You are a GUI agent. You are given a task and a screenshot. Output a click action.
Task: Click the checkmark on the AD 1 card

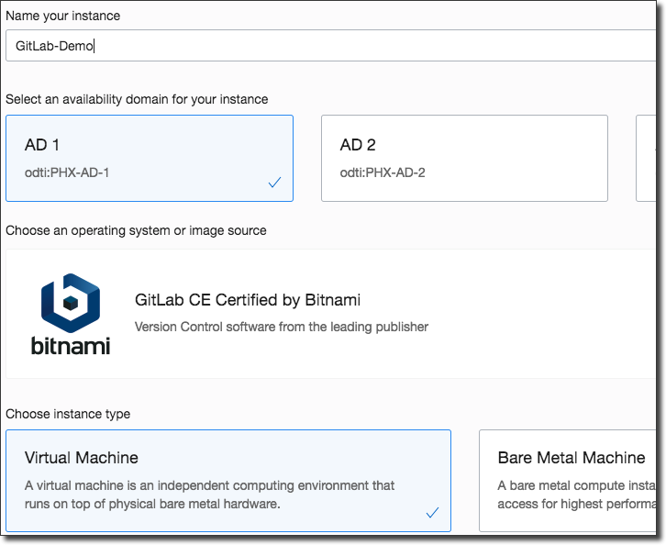pyautogui.click(x=274, y=183)
